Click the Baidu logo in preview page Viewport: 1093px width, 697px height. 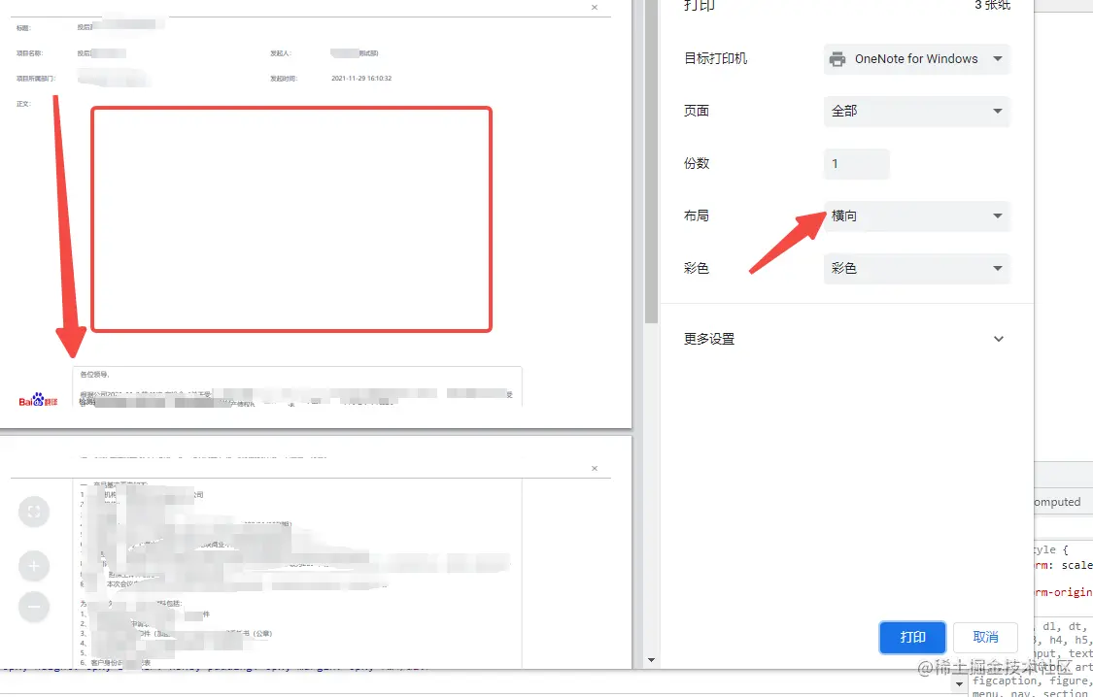pos(38,400)
